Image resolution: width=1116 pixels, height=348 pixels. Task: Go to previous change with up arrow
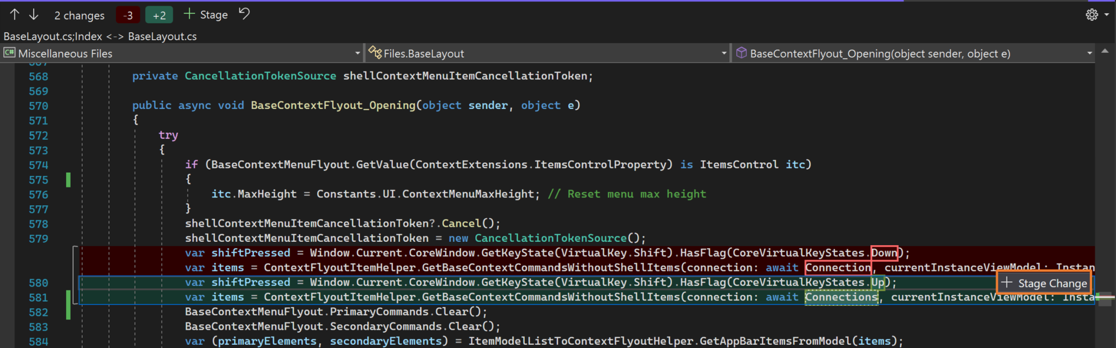click(15, 15)
